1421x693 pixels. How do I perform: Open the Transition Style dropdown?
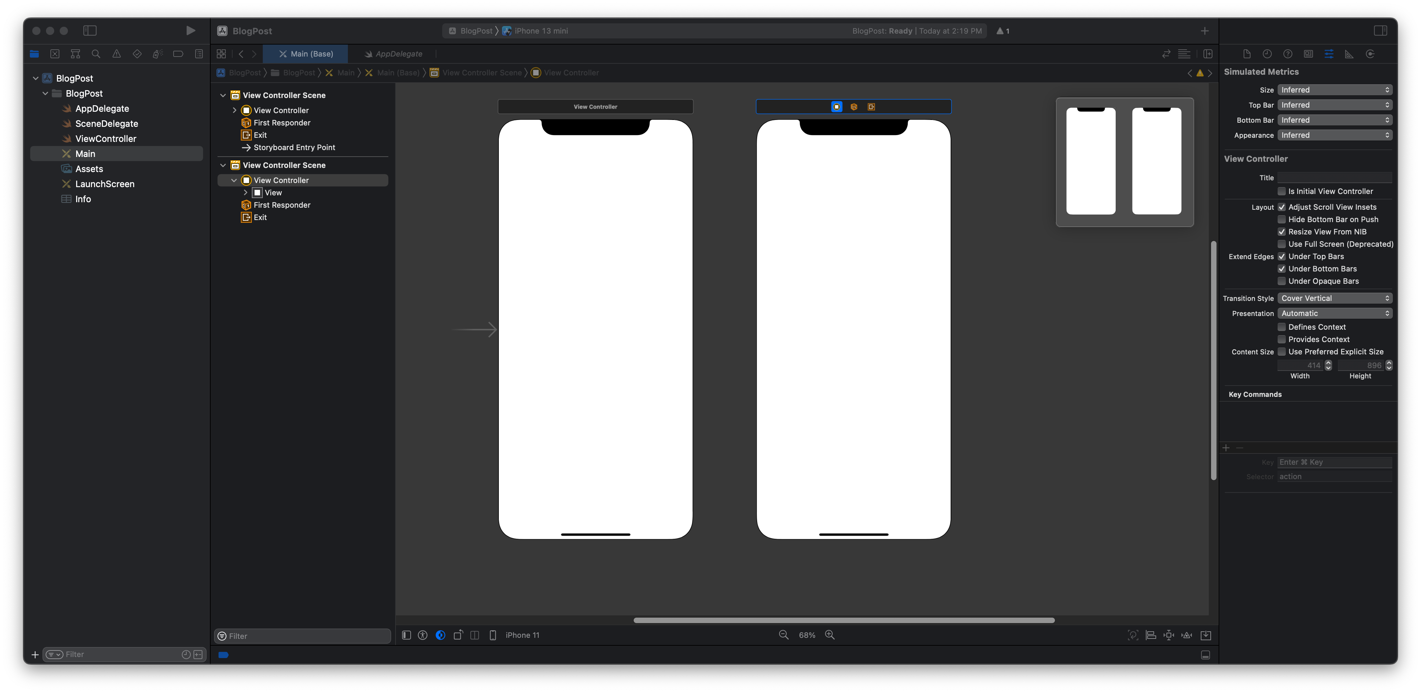tap(1335, 298)
